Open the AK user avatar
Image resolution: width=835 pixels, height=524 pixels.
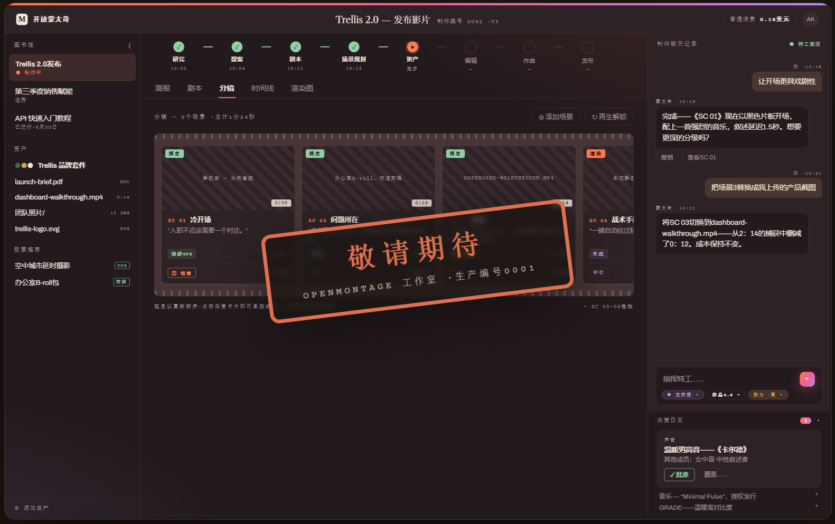(x=810, y=20)
